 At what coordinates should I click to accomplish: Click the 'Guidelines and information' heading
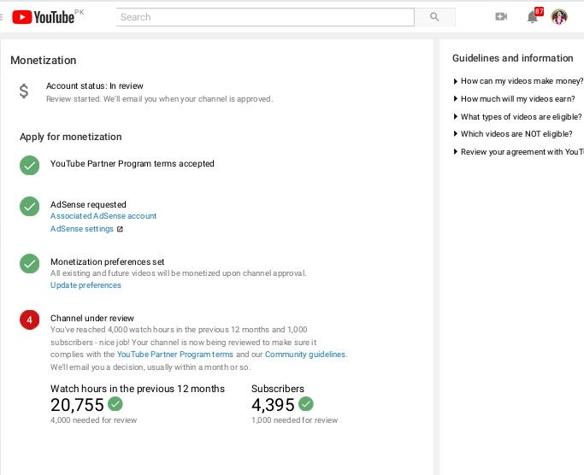513,58
